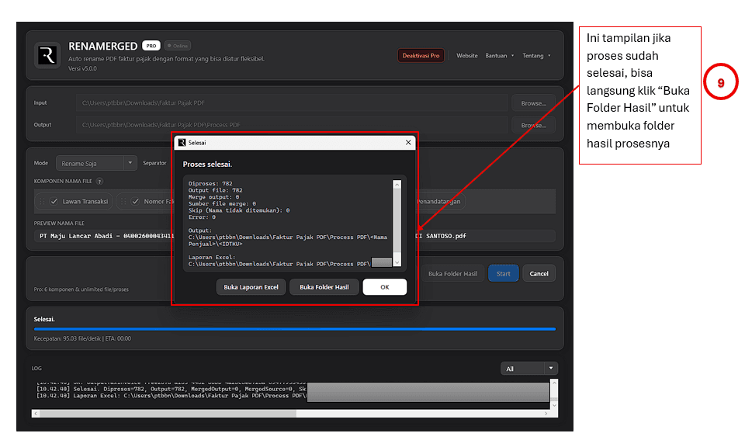
Task: Click the PRO badge next to Renamerged
Action: [x=151, y=46]
